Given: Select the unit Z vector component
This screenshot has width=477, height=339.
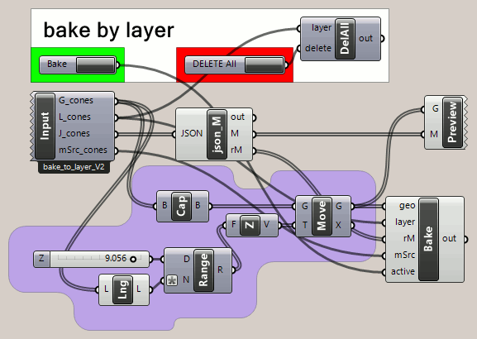Looking at the screenshot, I should coord(250,225).
